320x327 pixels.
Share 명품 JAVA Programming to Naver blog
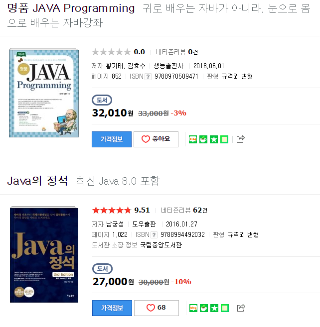[193, 139]
